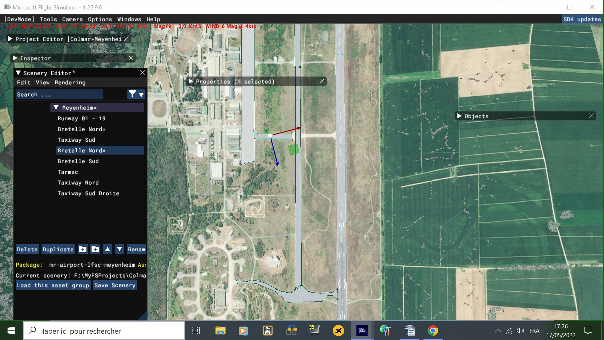Close the Properties panel
The image size is (604, 340).
click(322, 82)
